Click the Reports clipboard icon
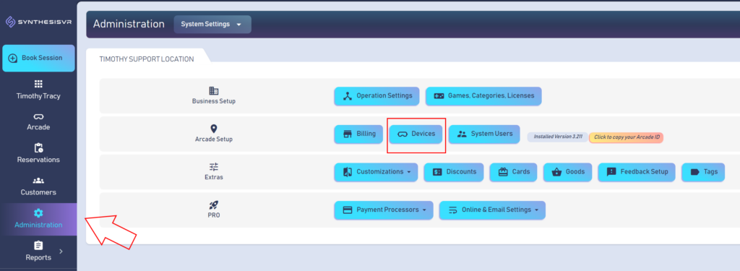The width and height of the screenshot is (740, 271). pyautogui.click(x=38, y=246)
